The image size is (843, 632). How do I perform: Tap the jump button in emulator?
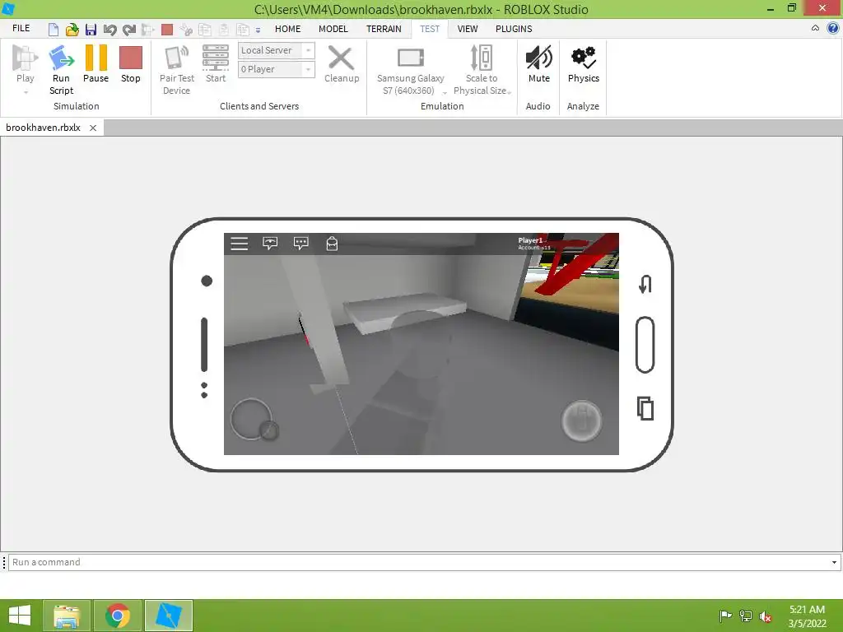click(581, 421)
